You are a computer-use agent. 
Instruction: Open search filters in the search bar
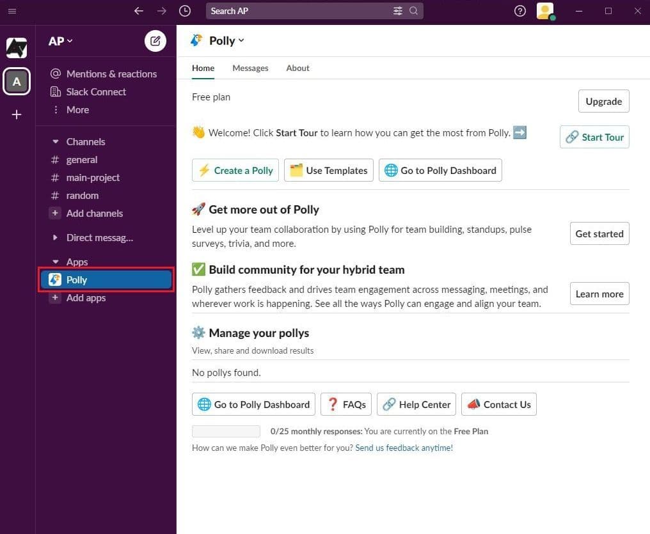(x=397, y=11)
